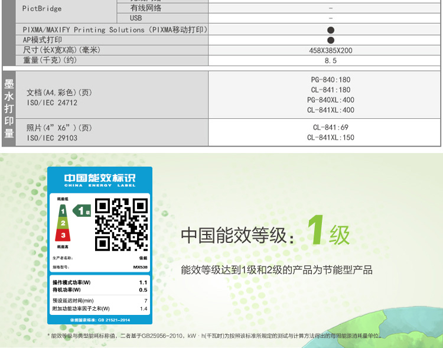Click the '尺寸(长X宽X高)(毫米)' label
The height and width of the screenshot is (348, 443).
click(x=61, y=50)
